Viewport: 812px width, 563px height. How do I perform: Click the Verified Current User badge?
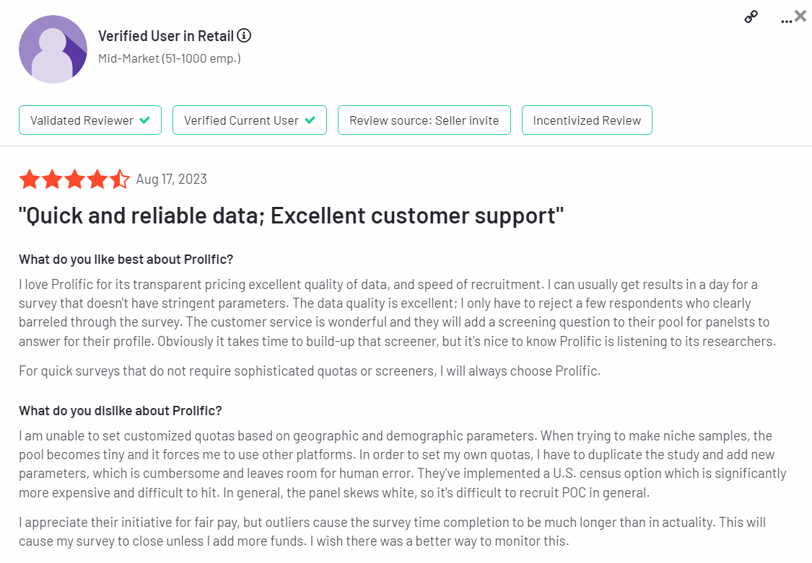pyautogui.click(x=250, y=120)
